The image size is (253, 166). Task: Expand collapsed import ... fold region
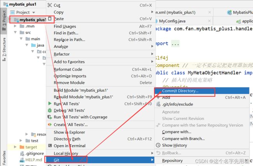(x=175, y=44)
